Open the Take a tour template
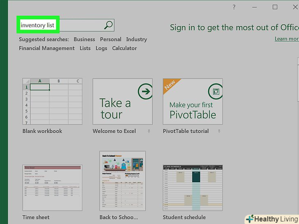Screen dimensions: 299x224 tap(122, 101)
